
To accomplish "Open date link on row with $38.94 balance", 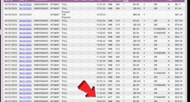I will 25,81.
